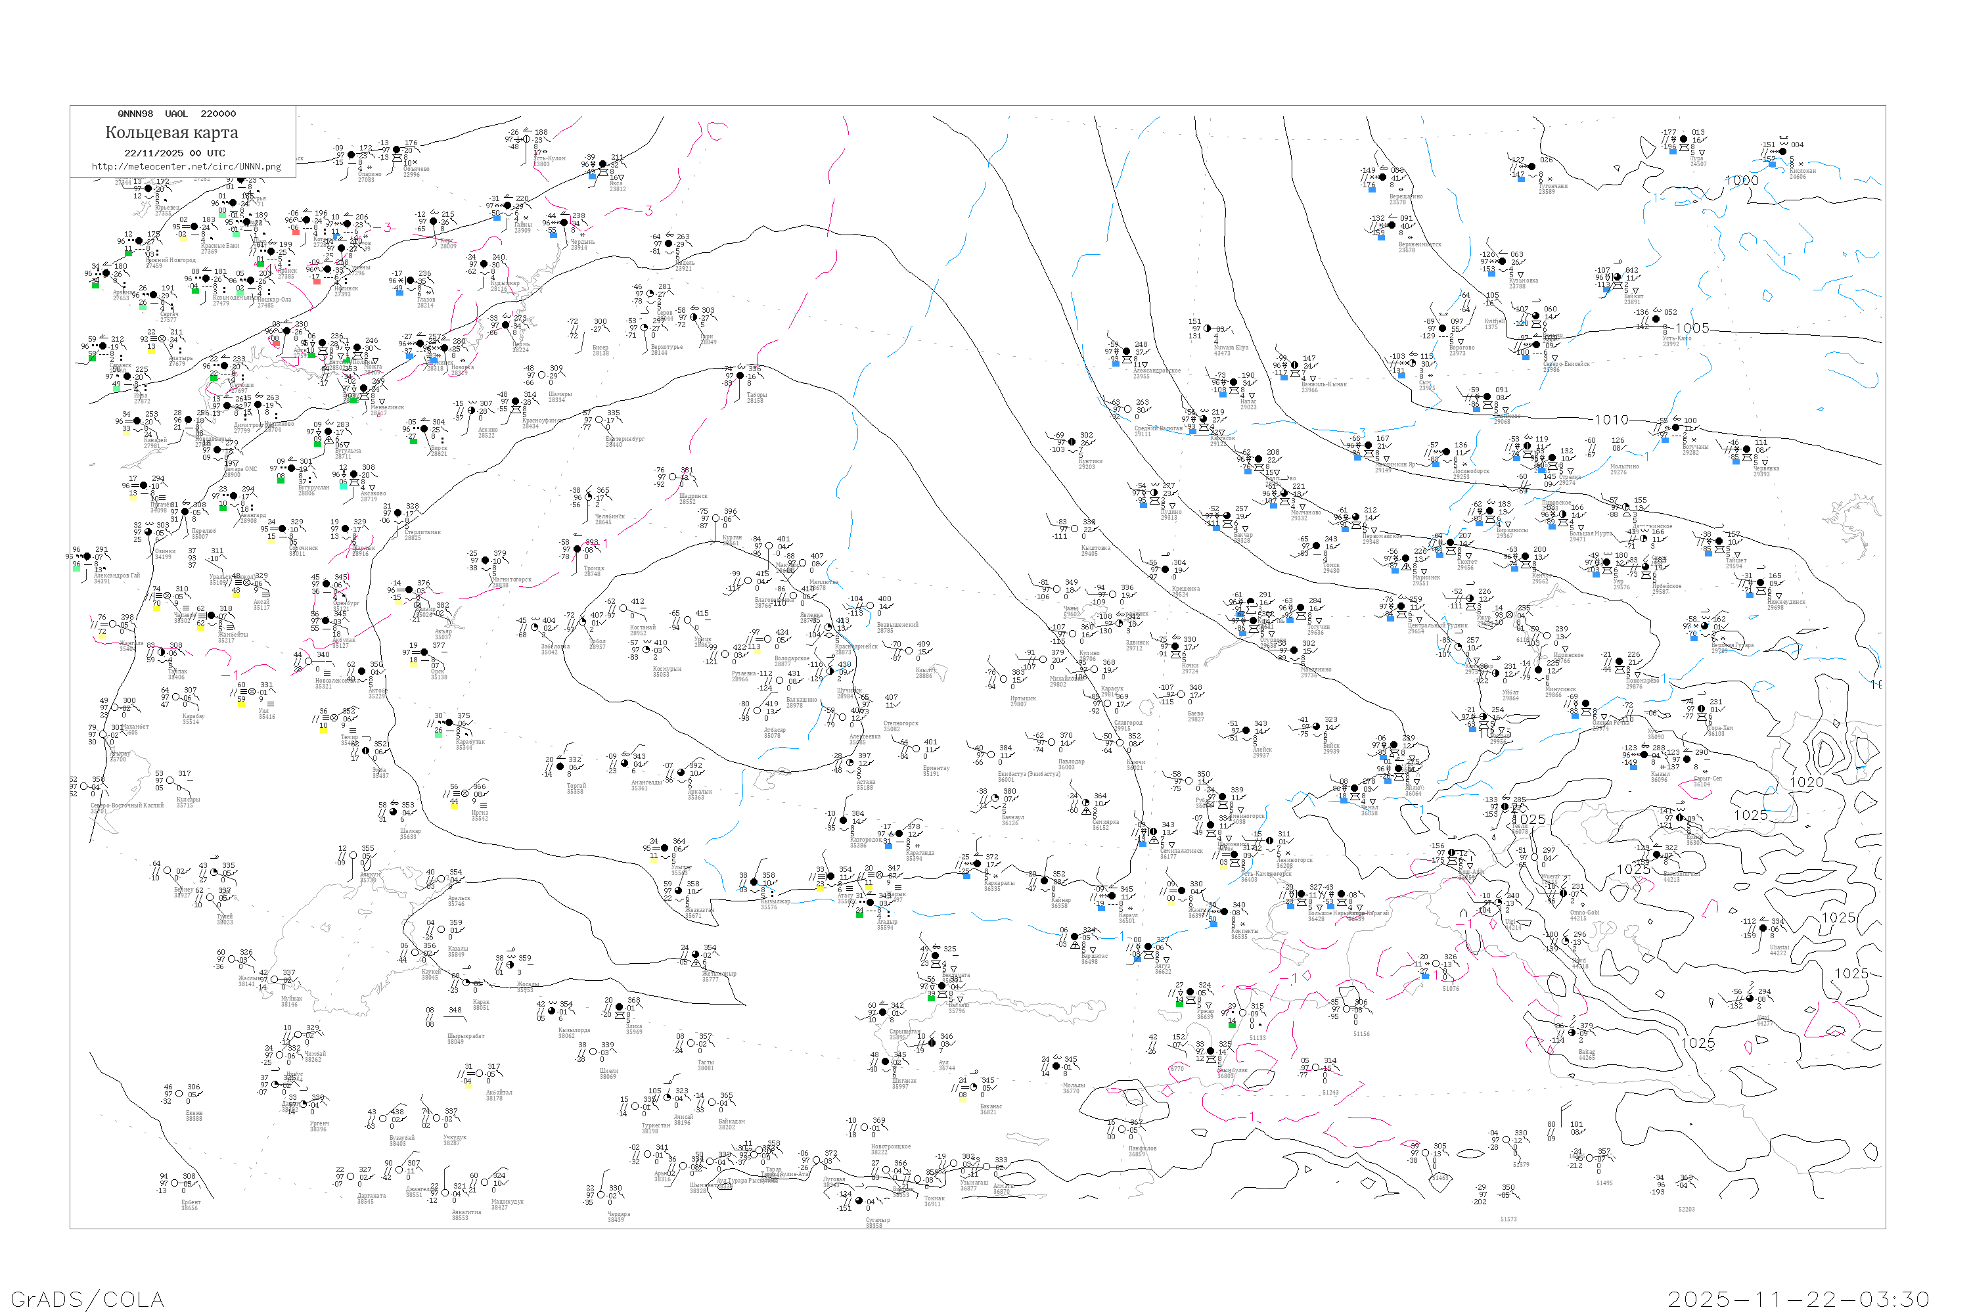
Task: Click the Тура 24507 station circle
Action: click(x=1683, y=140)
